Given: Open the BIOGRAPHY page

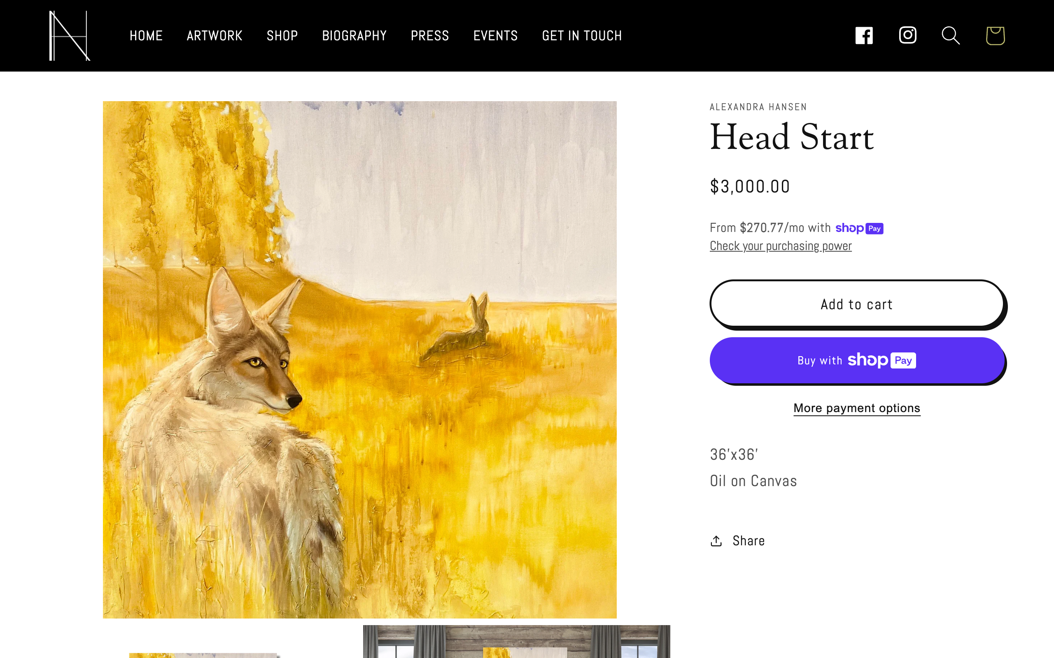Looking at the screenshot, I should click(x=354, y=36).
